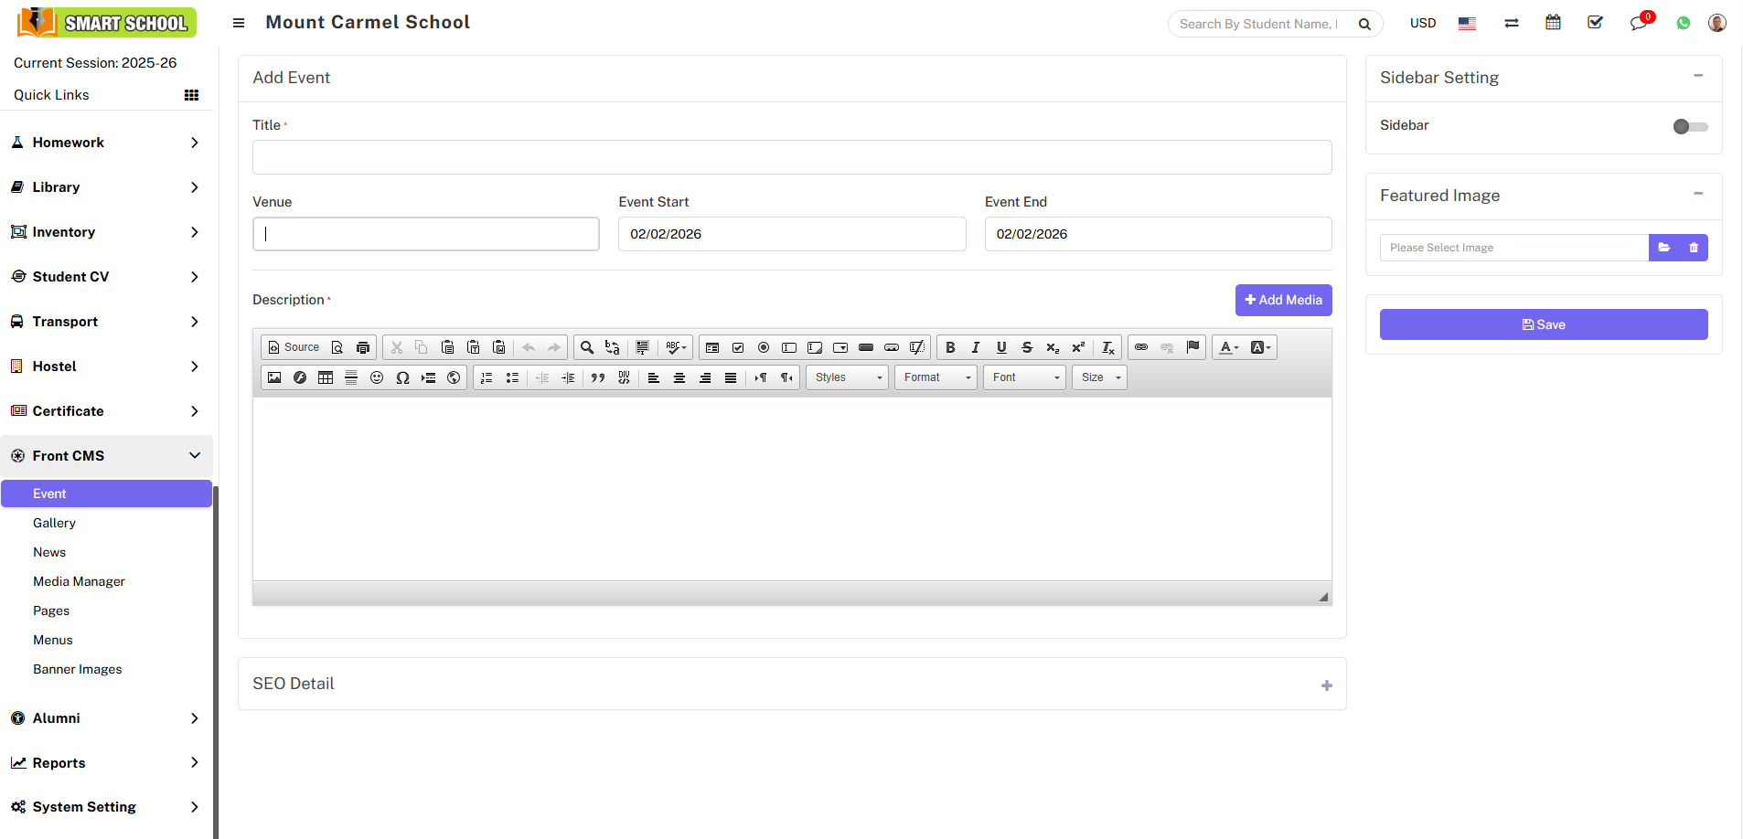Click the Add Media button
Viewport: 1743px width, 839px height.
(x=1283, y=300)
